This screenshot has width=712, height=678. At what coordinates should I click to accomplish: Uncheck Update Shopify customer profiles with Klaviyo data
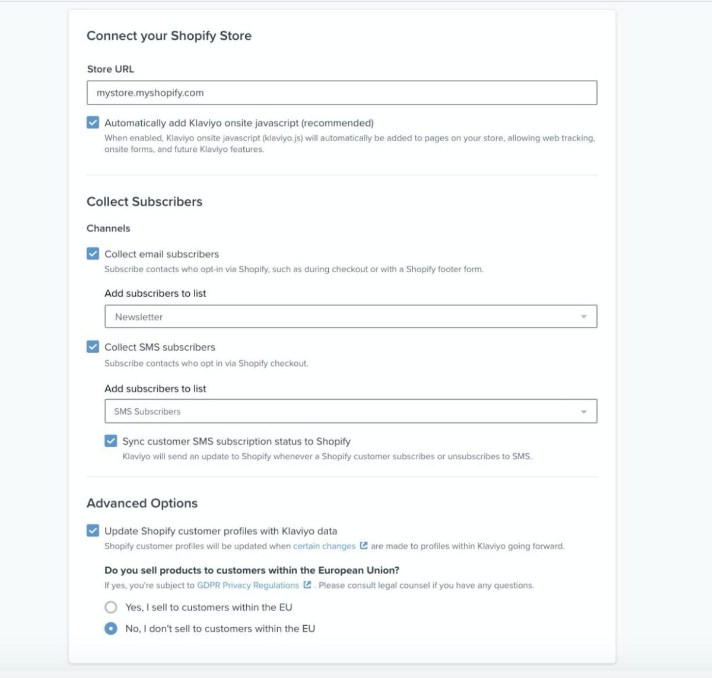(93, 531)
